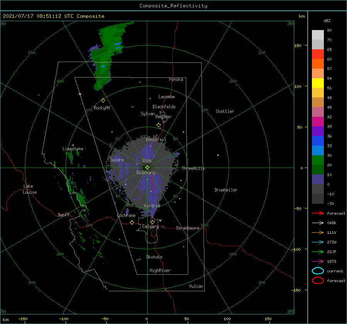The image size is (347, 324).
Task: Click the yellow diamond marker below RedDeer
Action: click(158, 125)
